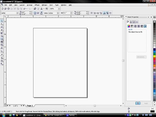Viewport: 156px width, 117px height.
Task: Select the Eyedropper tool
Action: [x=2, y=55]
